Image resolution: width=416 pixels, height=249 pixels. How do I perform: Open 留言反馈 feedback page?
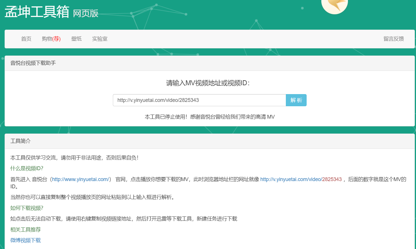394,39
